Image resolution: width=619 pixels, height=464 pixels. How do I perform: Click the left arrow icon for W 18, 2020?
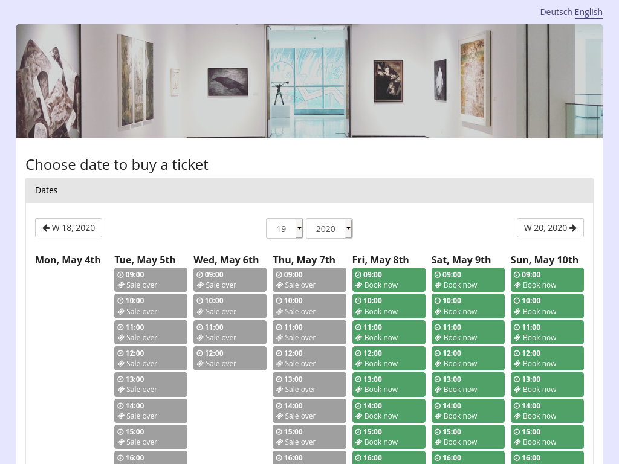[46, 228]
